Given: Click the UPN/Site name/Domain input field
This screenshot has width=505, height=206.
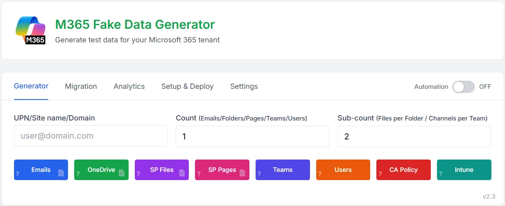Looking at the screenshot, I should point(91,136).
